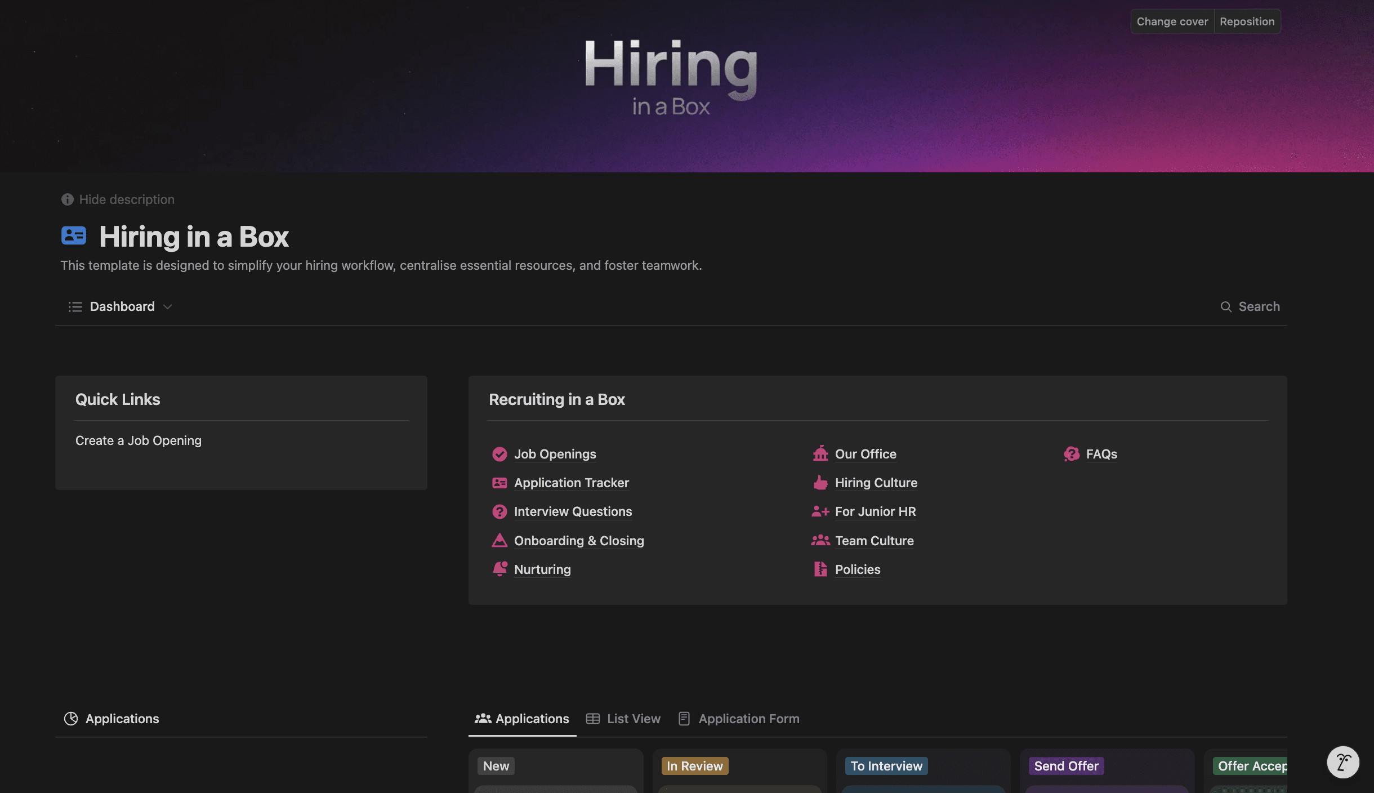This screenshot has height=793, width=1374.
Task: Select the Dashboard view label
Action: 122,306
